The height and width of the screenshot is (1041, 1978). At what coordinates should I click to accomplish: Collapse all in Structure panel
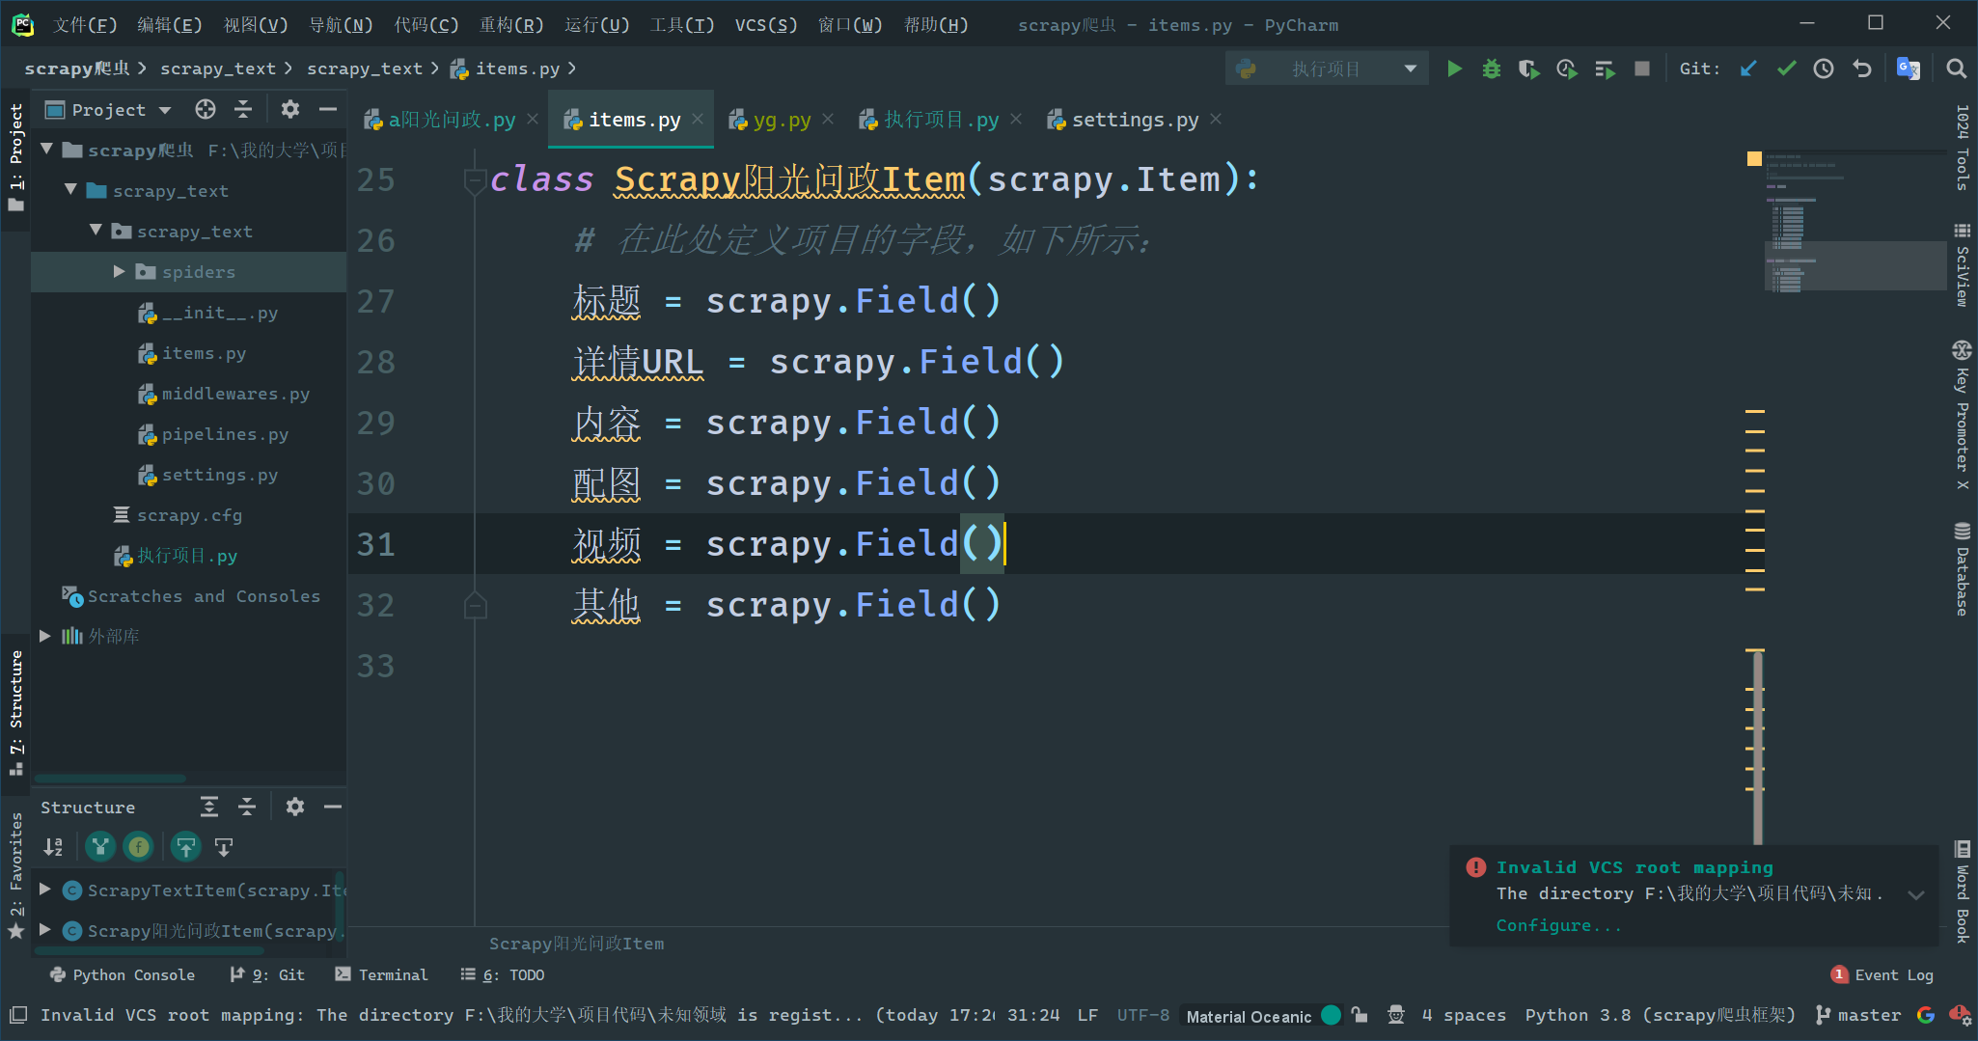point(247,807)
